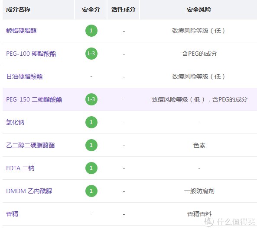This screenshot has width=257, height=229.
Task: Open the EDTA 二钠 ingredient link
Action: [x=20, y=168]
